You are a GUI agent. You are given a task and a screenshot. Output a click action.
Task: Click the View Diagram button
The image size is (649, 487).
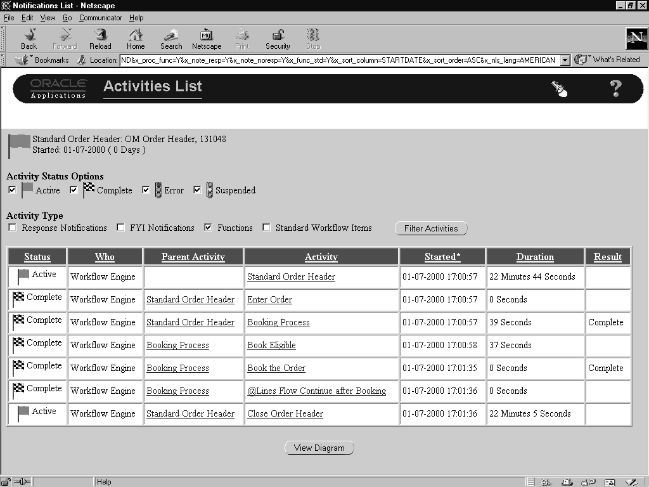tap(319, 448)
